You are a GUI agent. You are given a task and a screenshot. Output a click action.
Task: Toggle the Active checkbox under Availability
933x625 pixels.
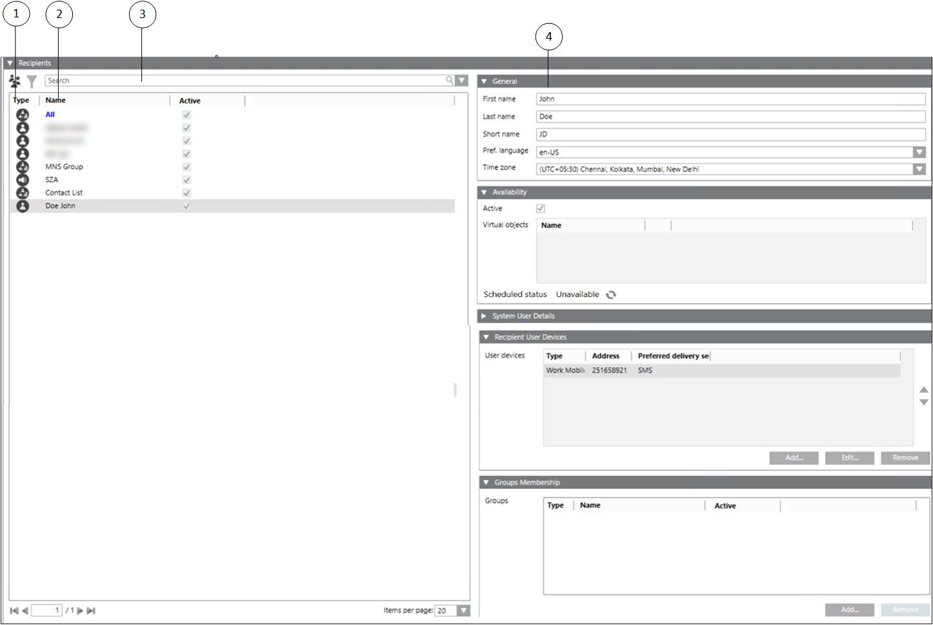tap(540, 209)
